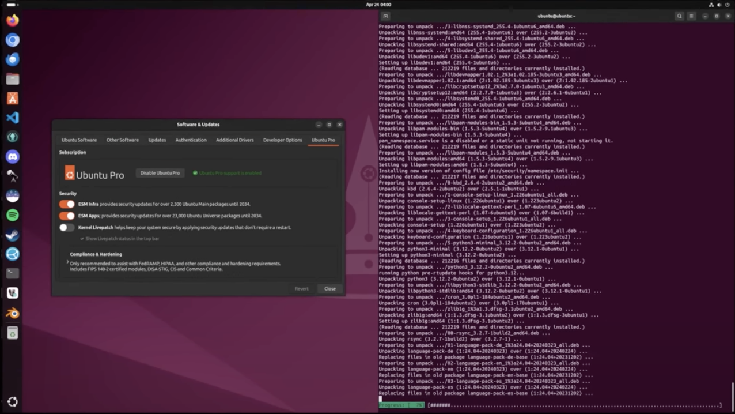Click 'Ubuntu Pro support is enabled' status text
Image resolution: width=735 pixels, height=414 pixels.
[x=230, y=173]
